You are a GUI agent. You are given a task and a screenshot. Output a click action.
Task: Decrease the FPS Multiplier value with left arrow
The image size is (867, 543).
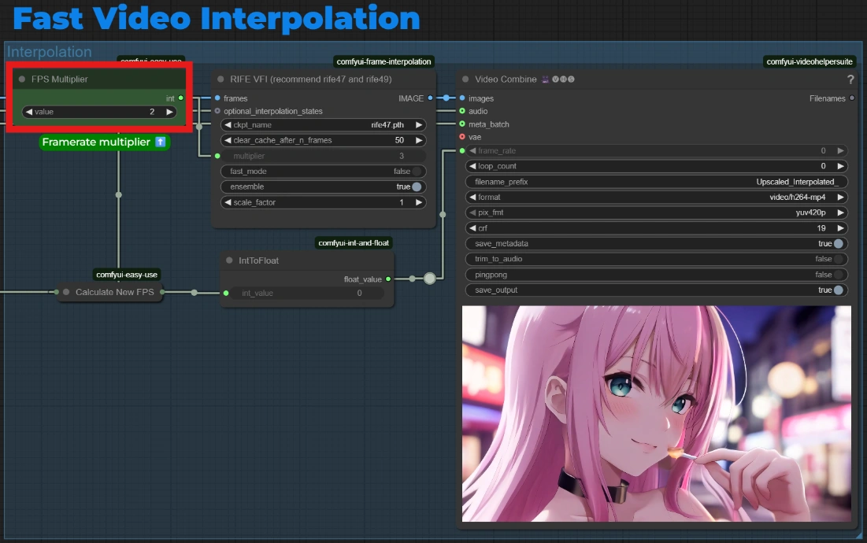pyautogui.click(x=29, y=112)
